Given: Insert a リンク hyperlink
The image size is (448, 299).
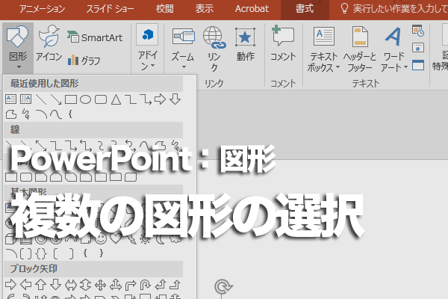Looking at the screenshot, I should pyautogui.click(x=214, y=49).
